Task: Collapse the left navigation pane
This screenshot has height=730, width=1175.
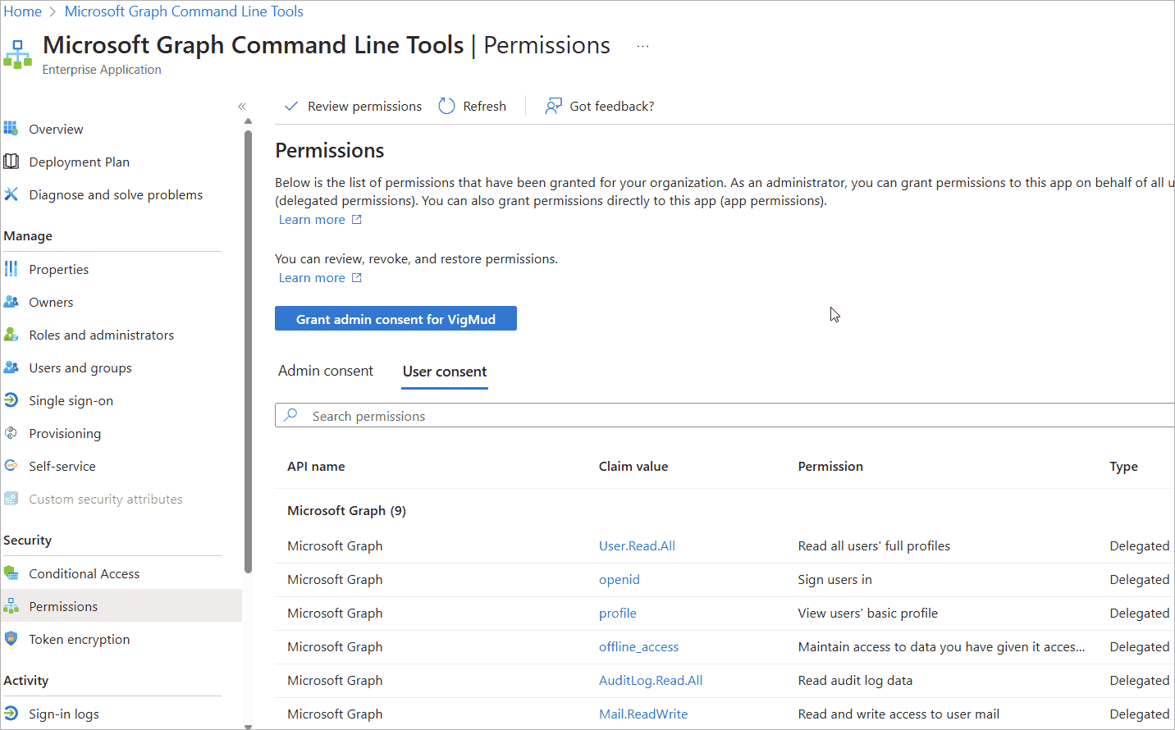Action: pyautogui.click(x=242, y=107)
